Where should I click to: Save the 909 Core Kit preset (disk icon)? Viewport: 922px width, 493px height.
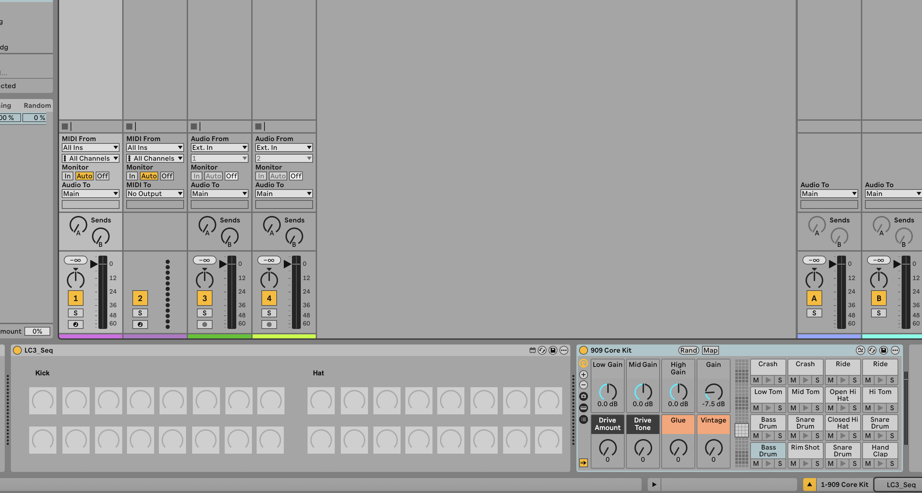pyautogui.click(x=883, y=350)
